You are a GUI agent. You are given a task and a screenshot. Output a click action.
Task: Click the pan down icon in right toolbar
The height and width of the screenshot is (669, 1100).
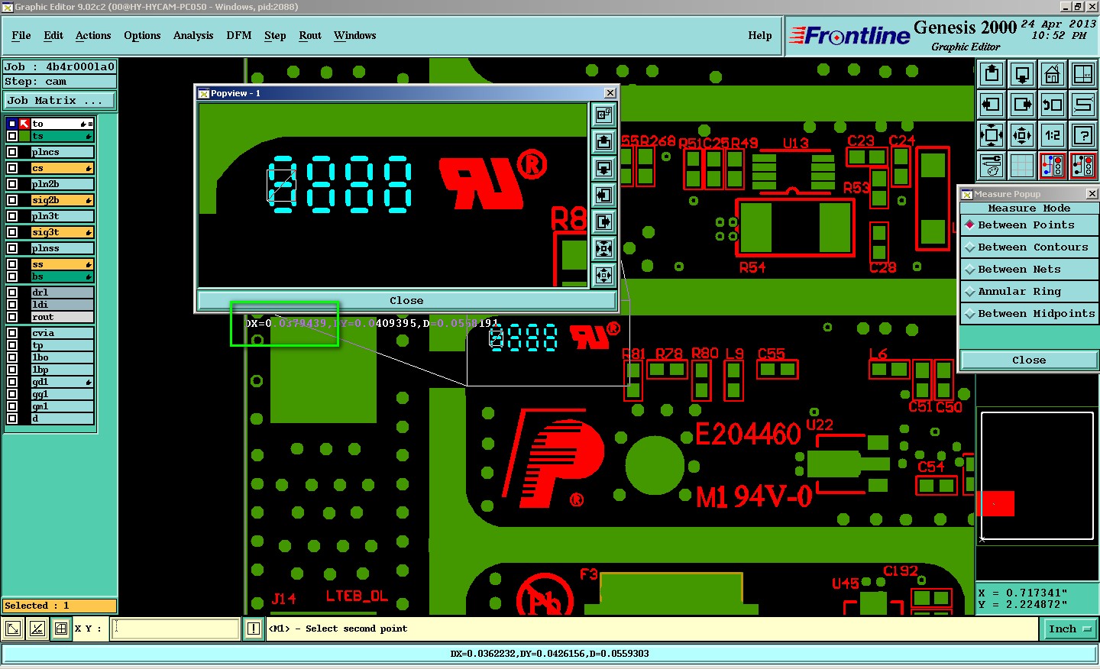pyautogui.click(x=1022, y=74)
